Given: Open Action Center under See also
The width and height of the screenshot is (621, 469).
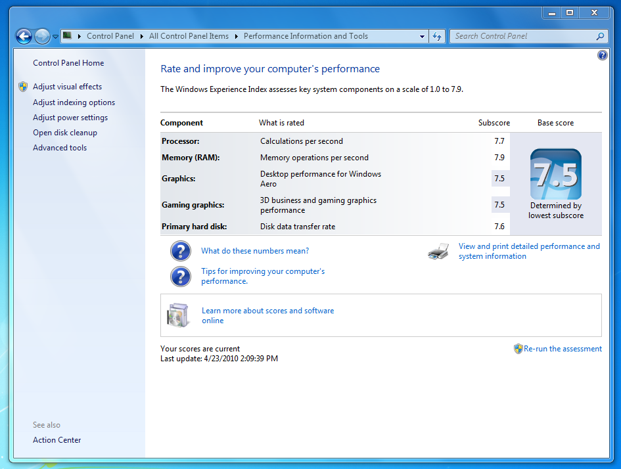Looking at the screenshot, I should 57,439.
